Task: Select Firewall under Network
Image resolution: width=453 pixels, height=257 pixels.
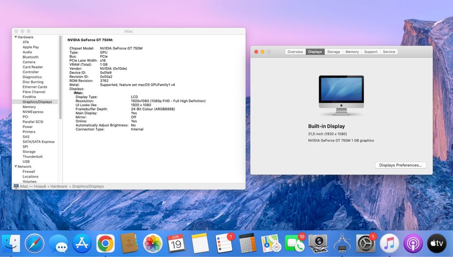Action: coord(29,171)
